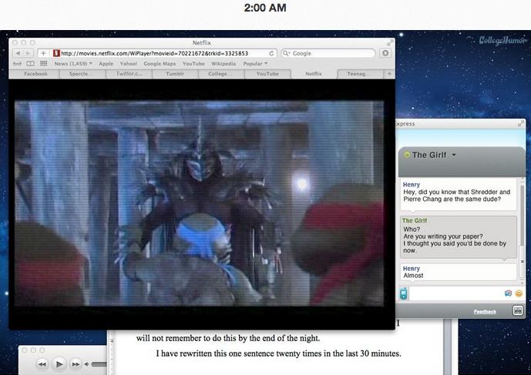This screenshot has width=531, height=375.
Task: Open the Top Sites grid icon
Action: coord(43,64)
